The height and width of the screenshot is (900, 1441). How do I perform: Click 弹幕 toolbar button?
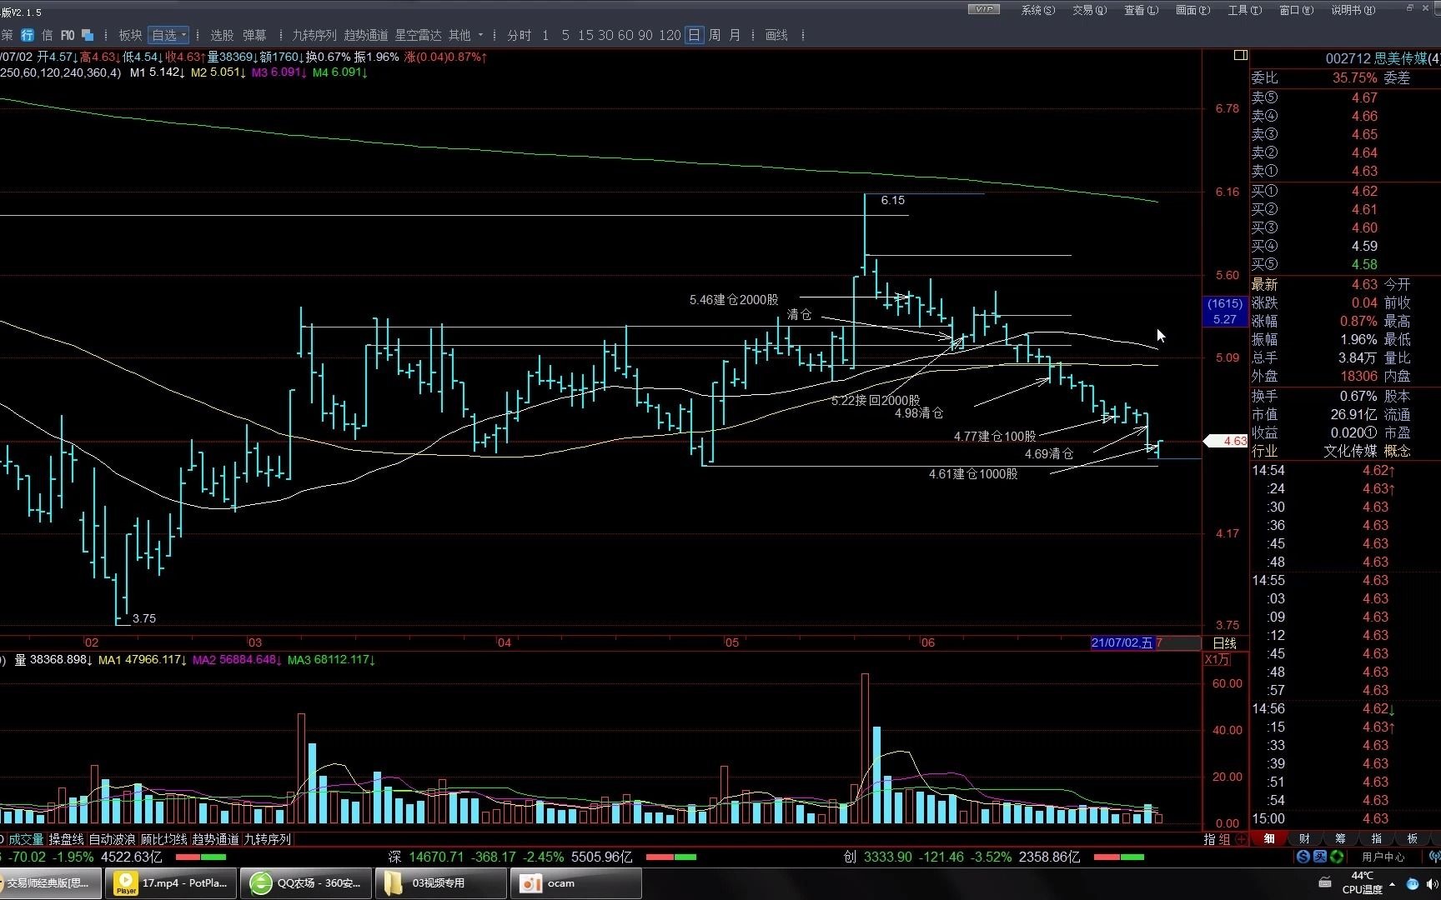click(254, 35)
